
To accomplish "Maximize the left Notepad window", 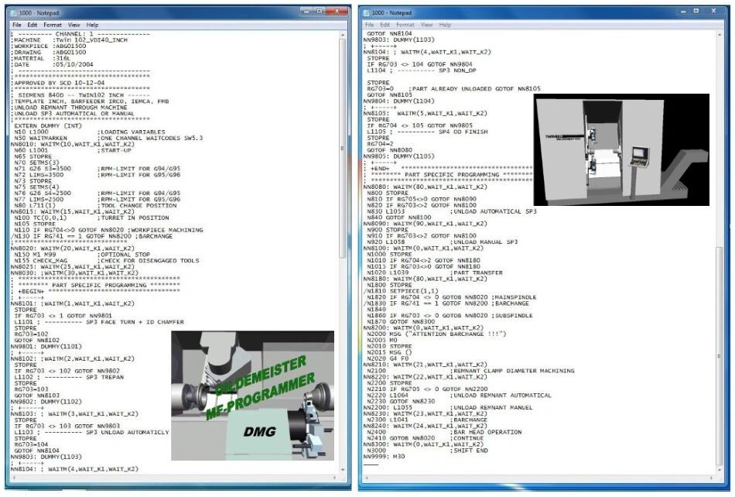I will coord(320,11).
